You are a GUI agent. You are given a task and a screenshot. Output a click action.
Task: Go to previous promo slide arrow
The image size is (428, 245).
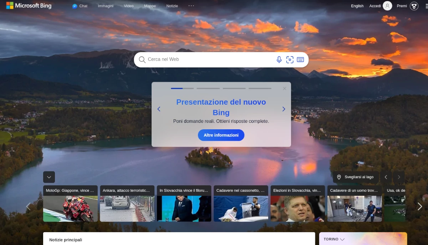click(159, 109)
